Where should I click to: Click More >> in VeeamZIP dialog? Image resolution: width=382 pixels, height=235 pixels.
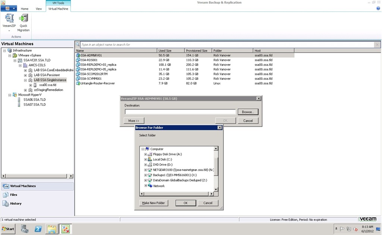point(134,121)
